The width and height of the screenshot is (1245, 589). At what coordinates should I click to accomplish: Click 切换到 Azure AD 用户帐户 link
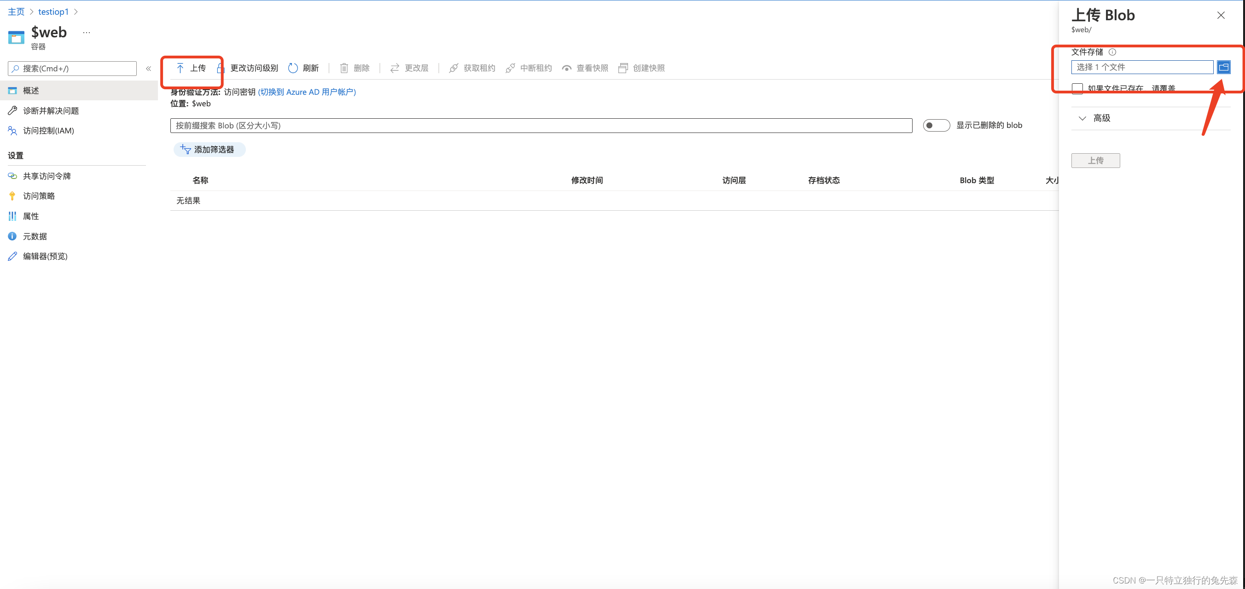[x=307, y=92]
